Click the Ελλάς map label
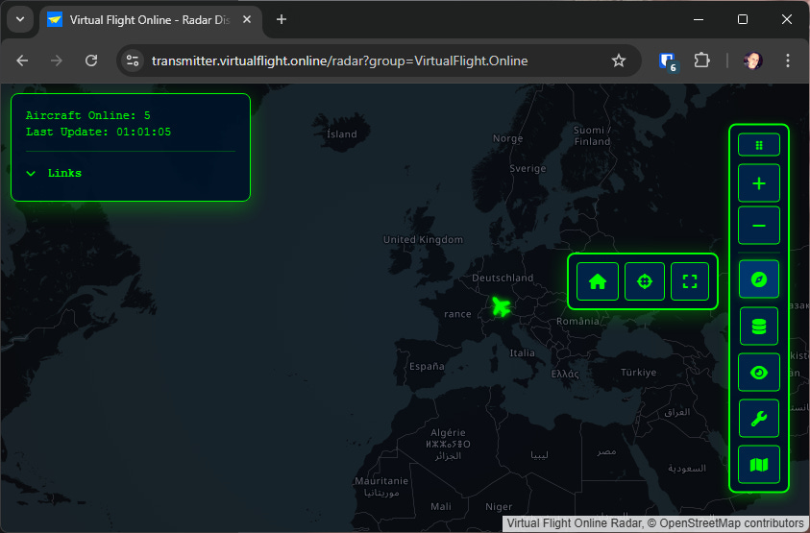810x533 pixels. [565, 374]
